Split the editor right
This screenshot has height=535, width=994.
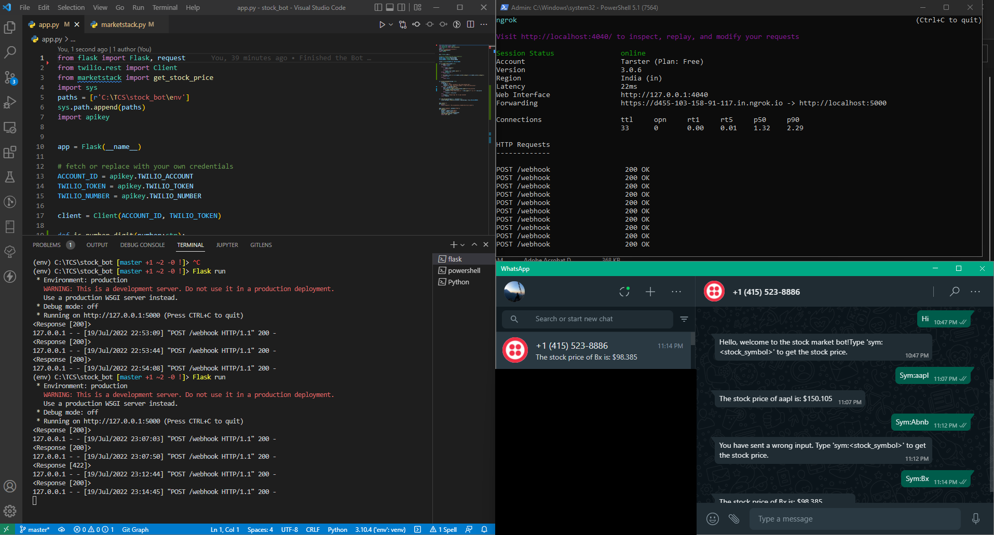click(470, 24)
